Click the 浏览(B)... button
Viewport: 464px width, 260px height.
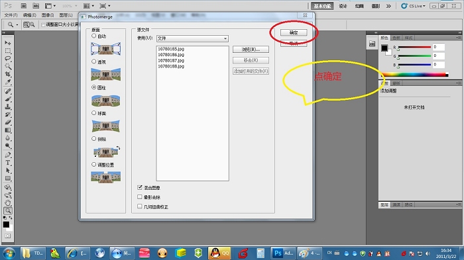[251, 50]
